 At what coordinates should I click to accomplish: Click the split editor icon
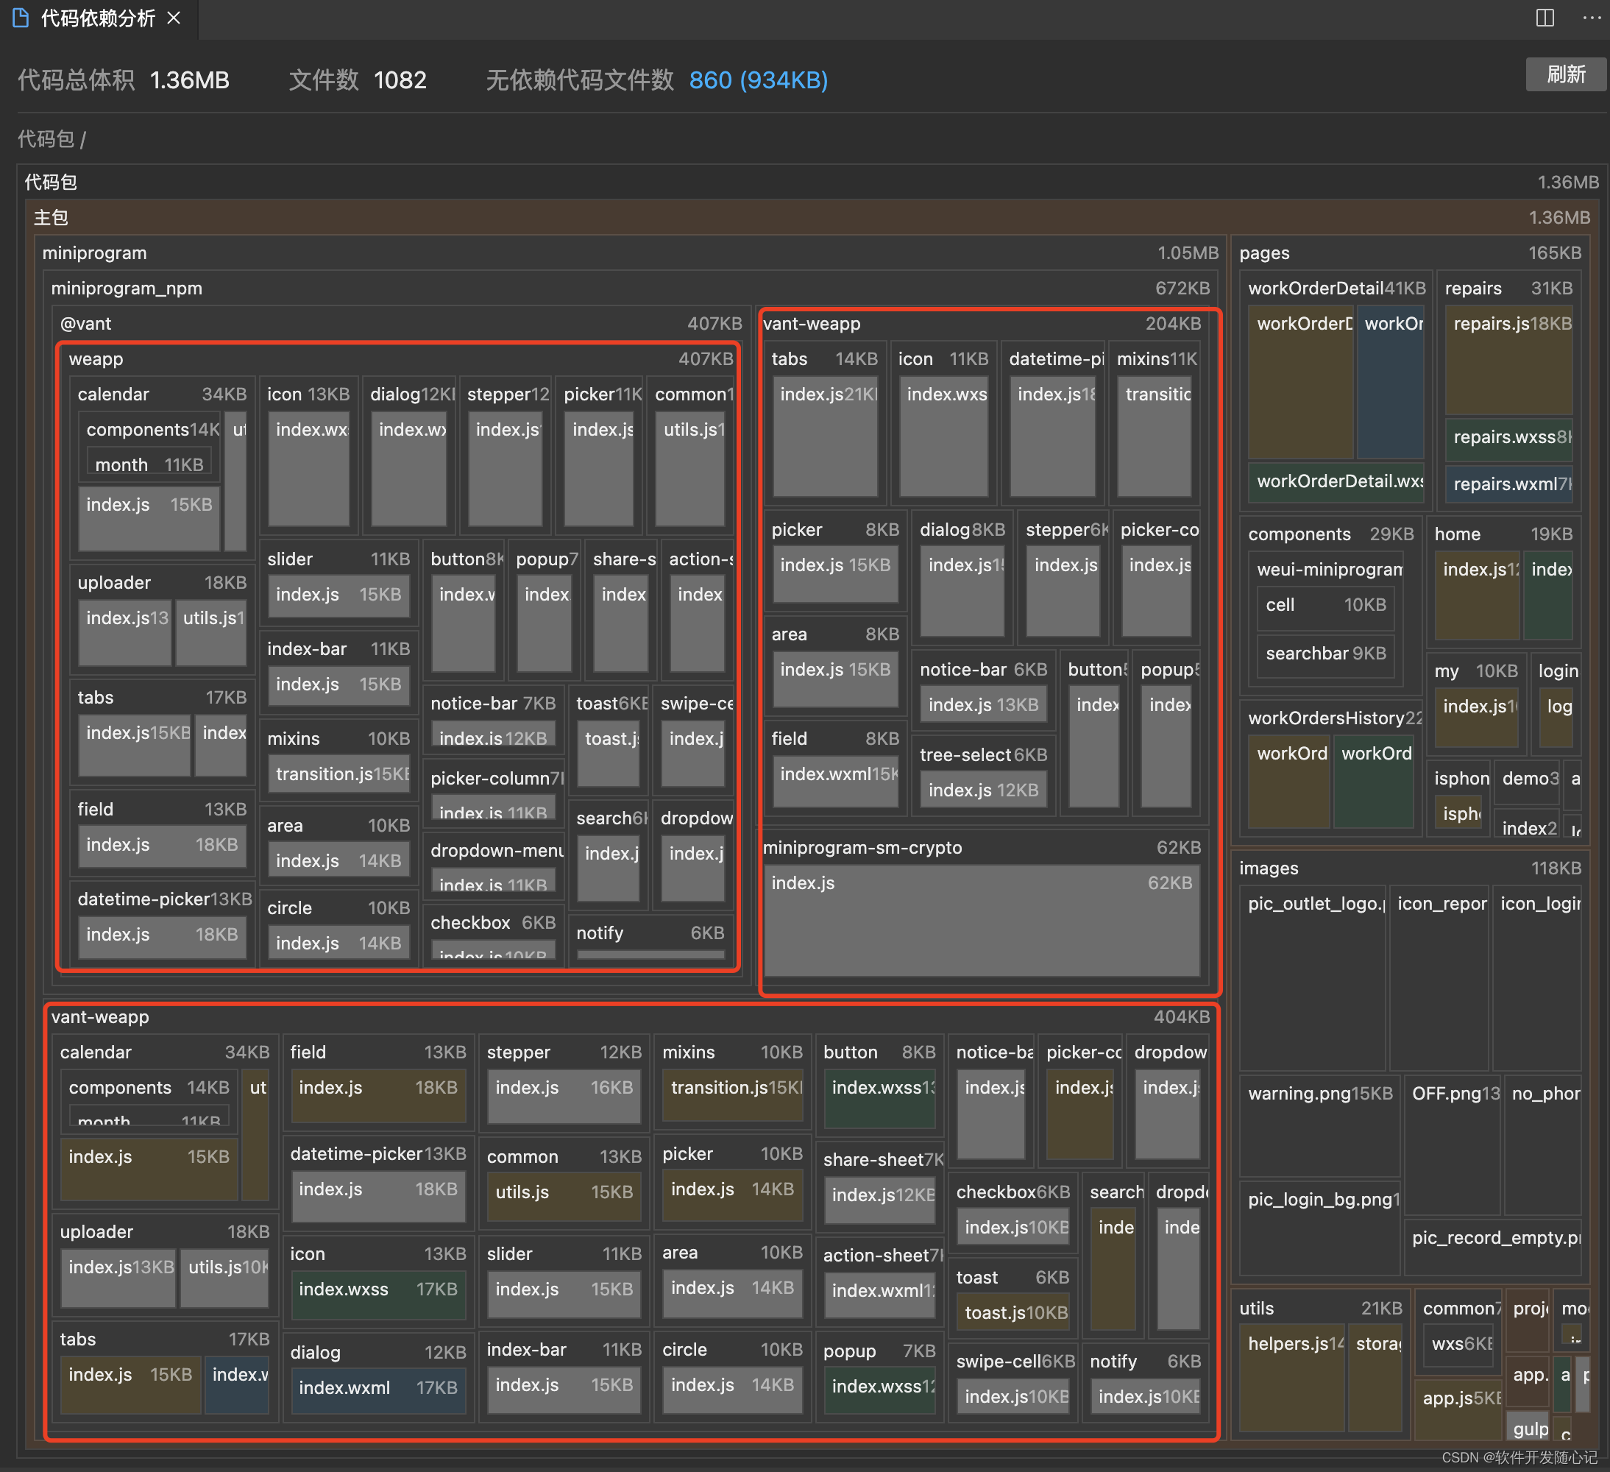point(1545,18)
